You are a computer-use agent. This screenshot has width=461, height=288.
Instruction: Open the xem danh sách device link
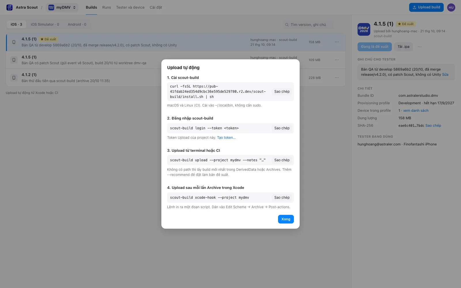(416, 111)
